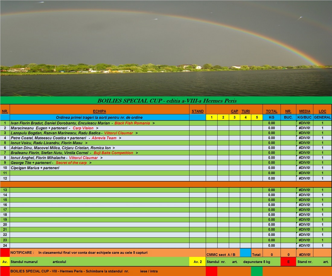The width and height of the screenshot is (332, 276).
Task: Click the empty team cell in row 13
Action: coord(100,190)
